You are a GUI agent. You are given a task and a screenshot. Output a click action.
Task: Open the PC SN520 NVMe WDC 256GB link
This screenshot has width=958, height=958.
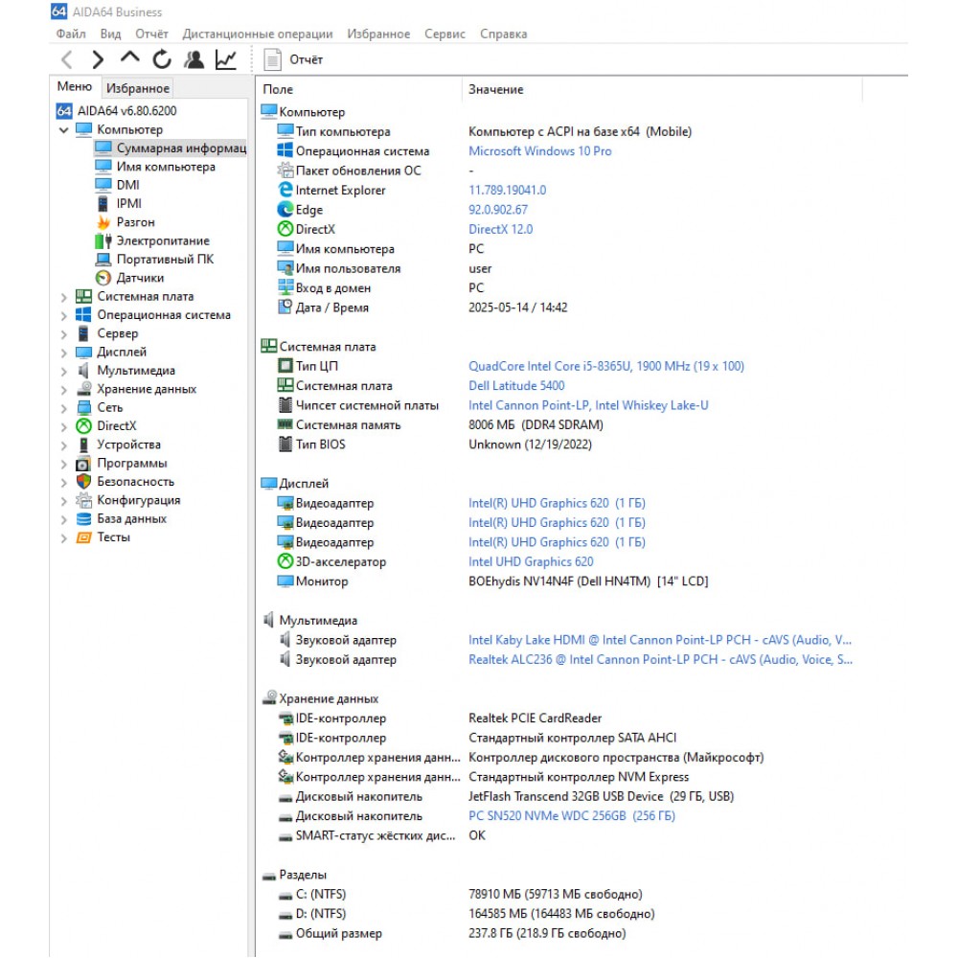(572, 815)
